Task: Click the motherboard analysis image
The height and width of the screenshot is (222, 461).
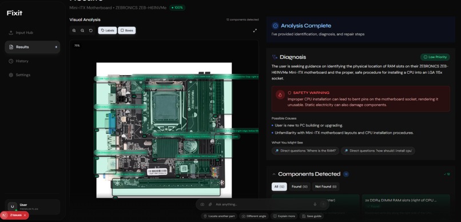Action: pos(164,130)
